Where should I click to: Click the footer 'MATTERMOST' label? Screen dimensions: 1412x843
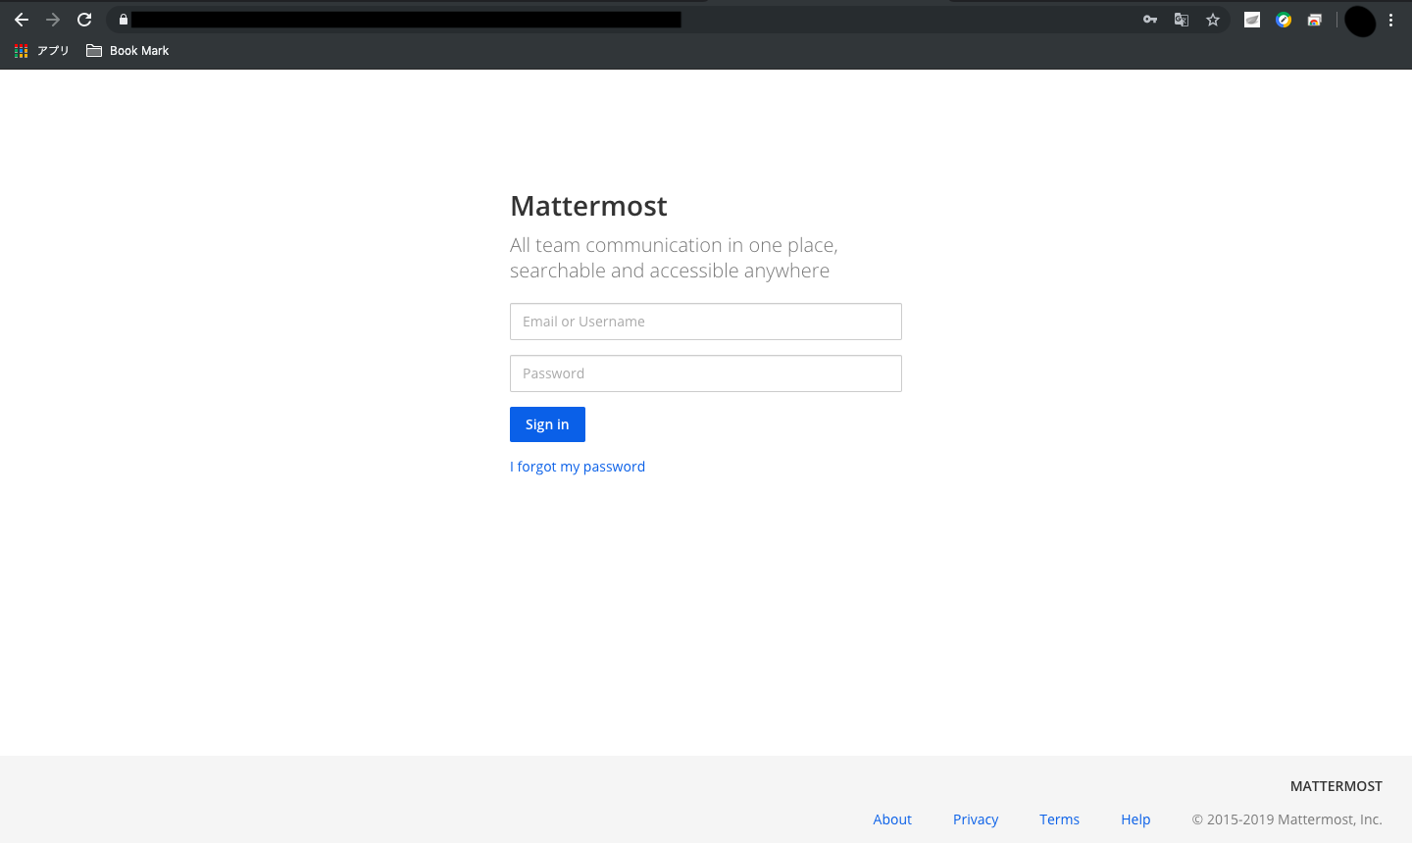1336,786
